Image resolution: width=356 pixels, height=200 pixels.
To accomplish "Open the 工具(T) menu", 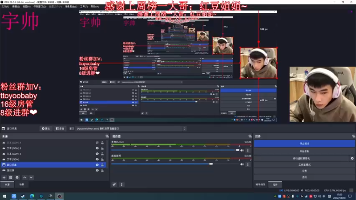I will coord(84,7).
